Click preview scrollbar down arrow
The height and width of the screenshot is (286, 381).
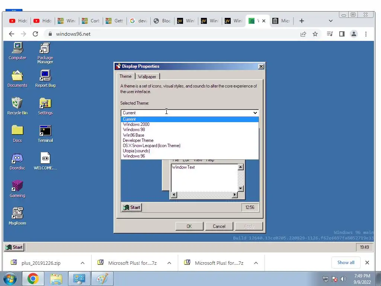tap(240, 188)
